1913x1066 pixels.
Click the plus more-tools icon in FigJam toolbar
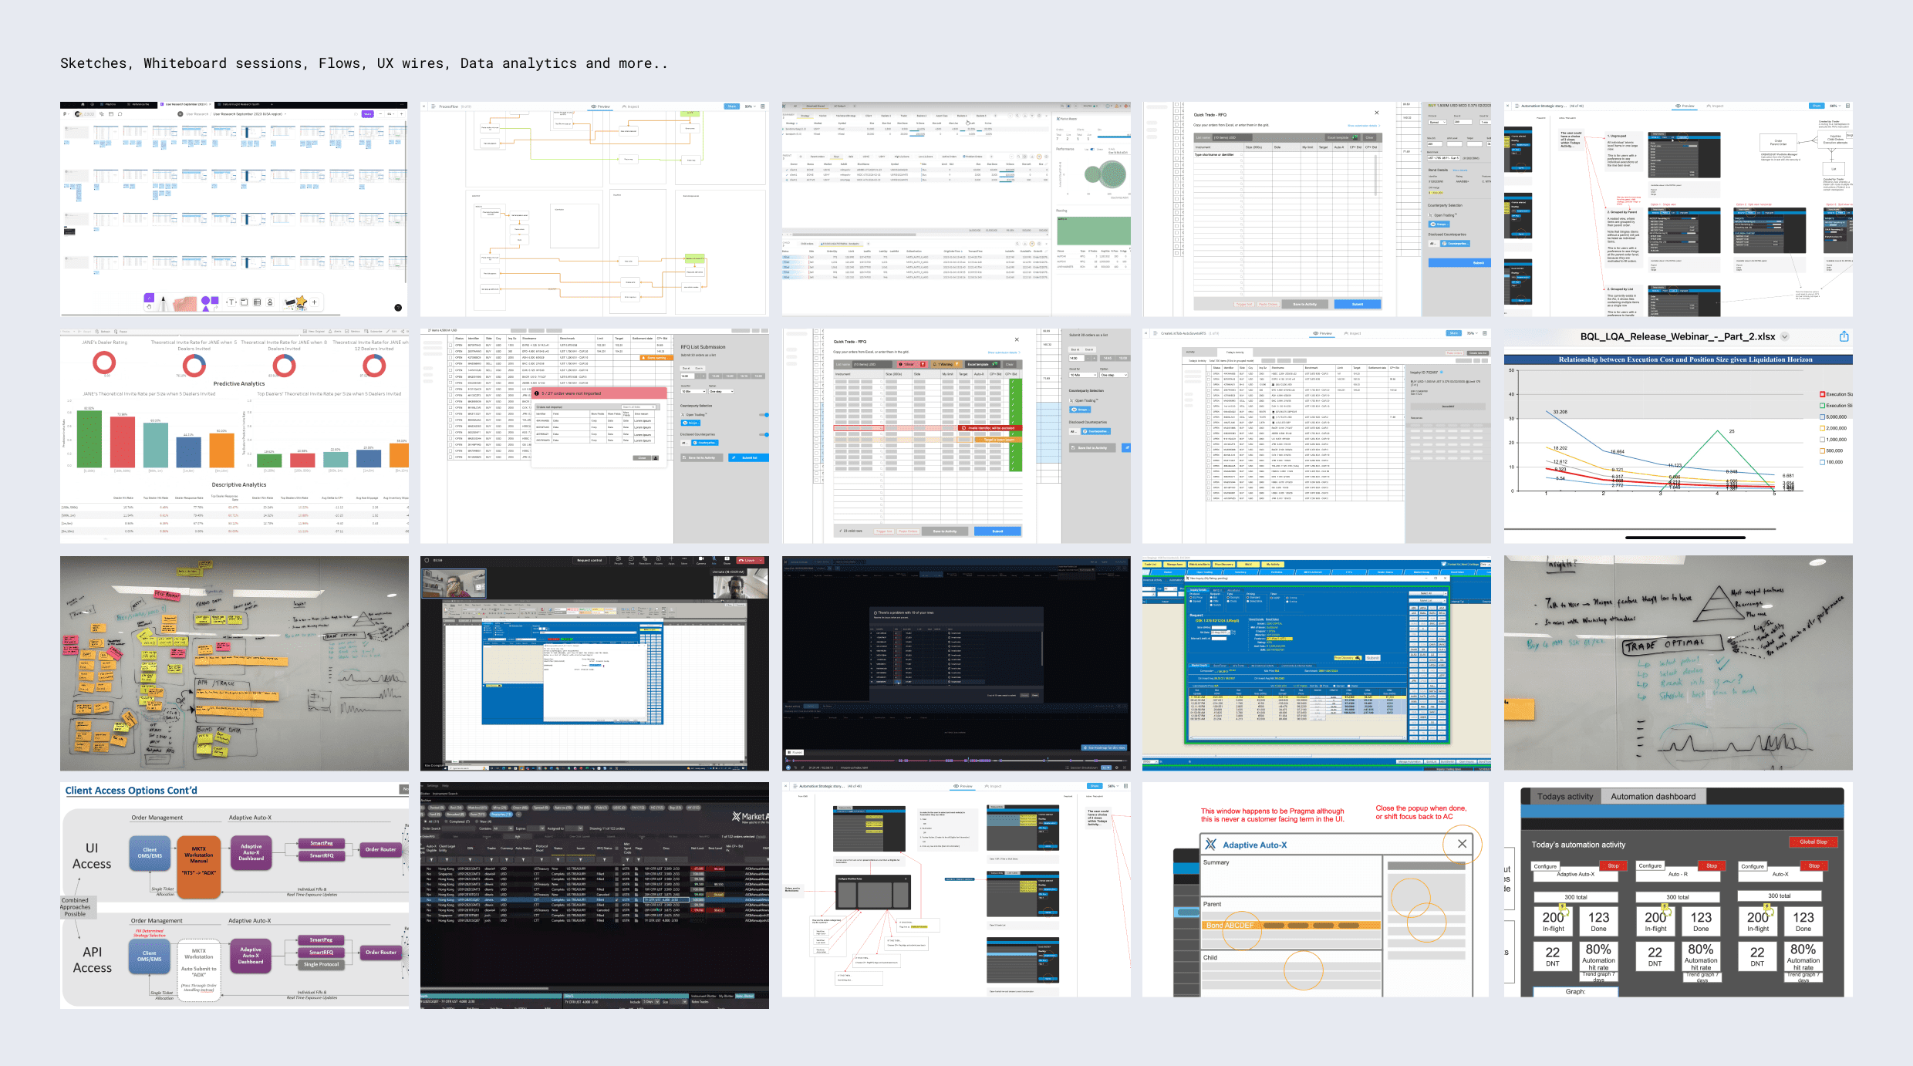tap(315, 302)
